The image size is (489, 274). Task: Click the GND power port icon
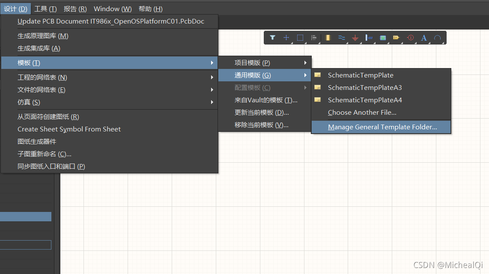tap(355, 38)
